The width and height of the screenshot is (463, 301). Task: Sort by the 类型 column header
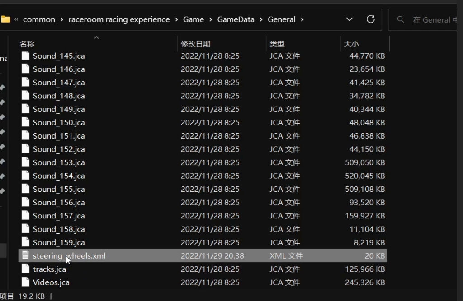(277, 44)
